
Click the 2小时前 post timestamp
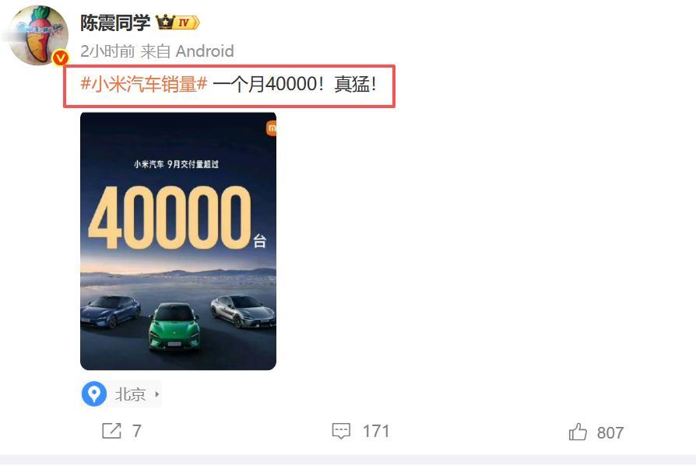click(107, 51)
